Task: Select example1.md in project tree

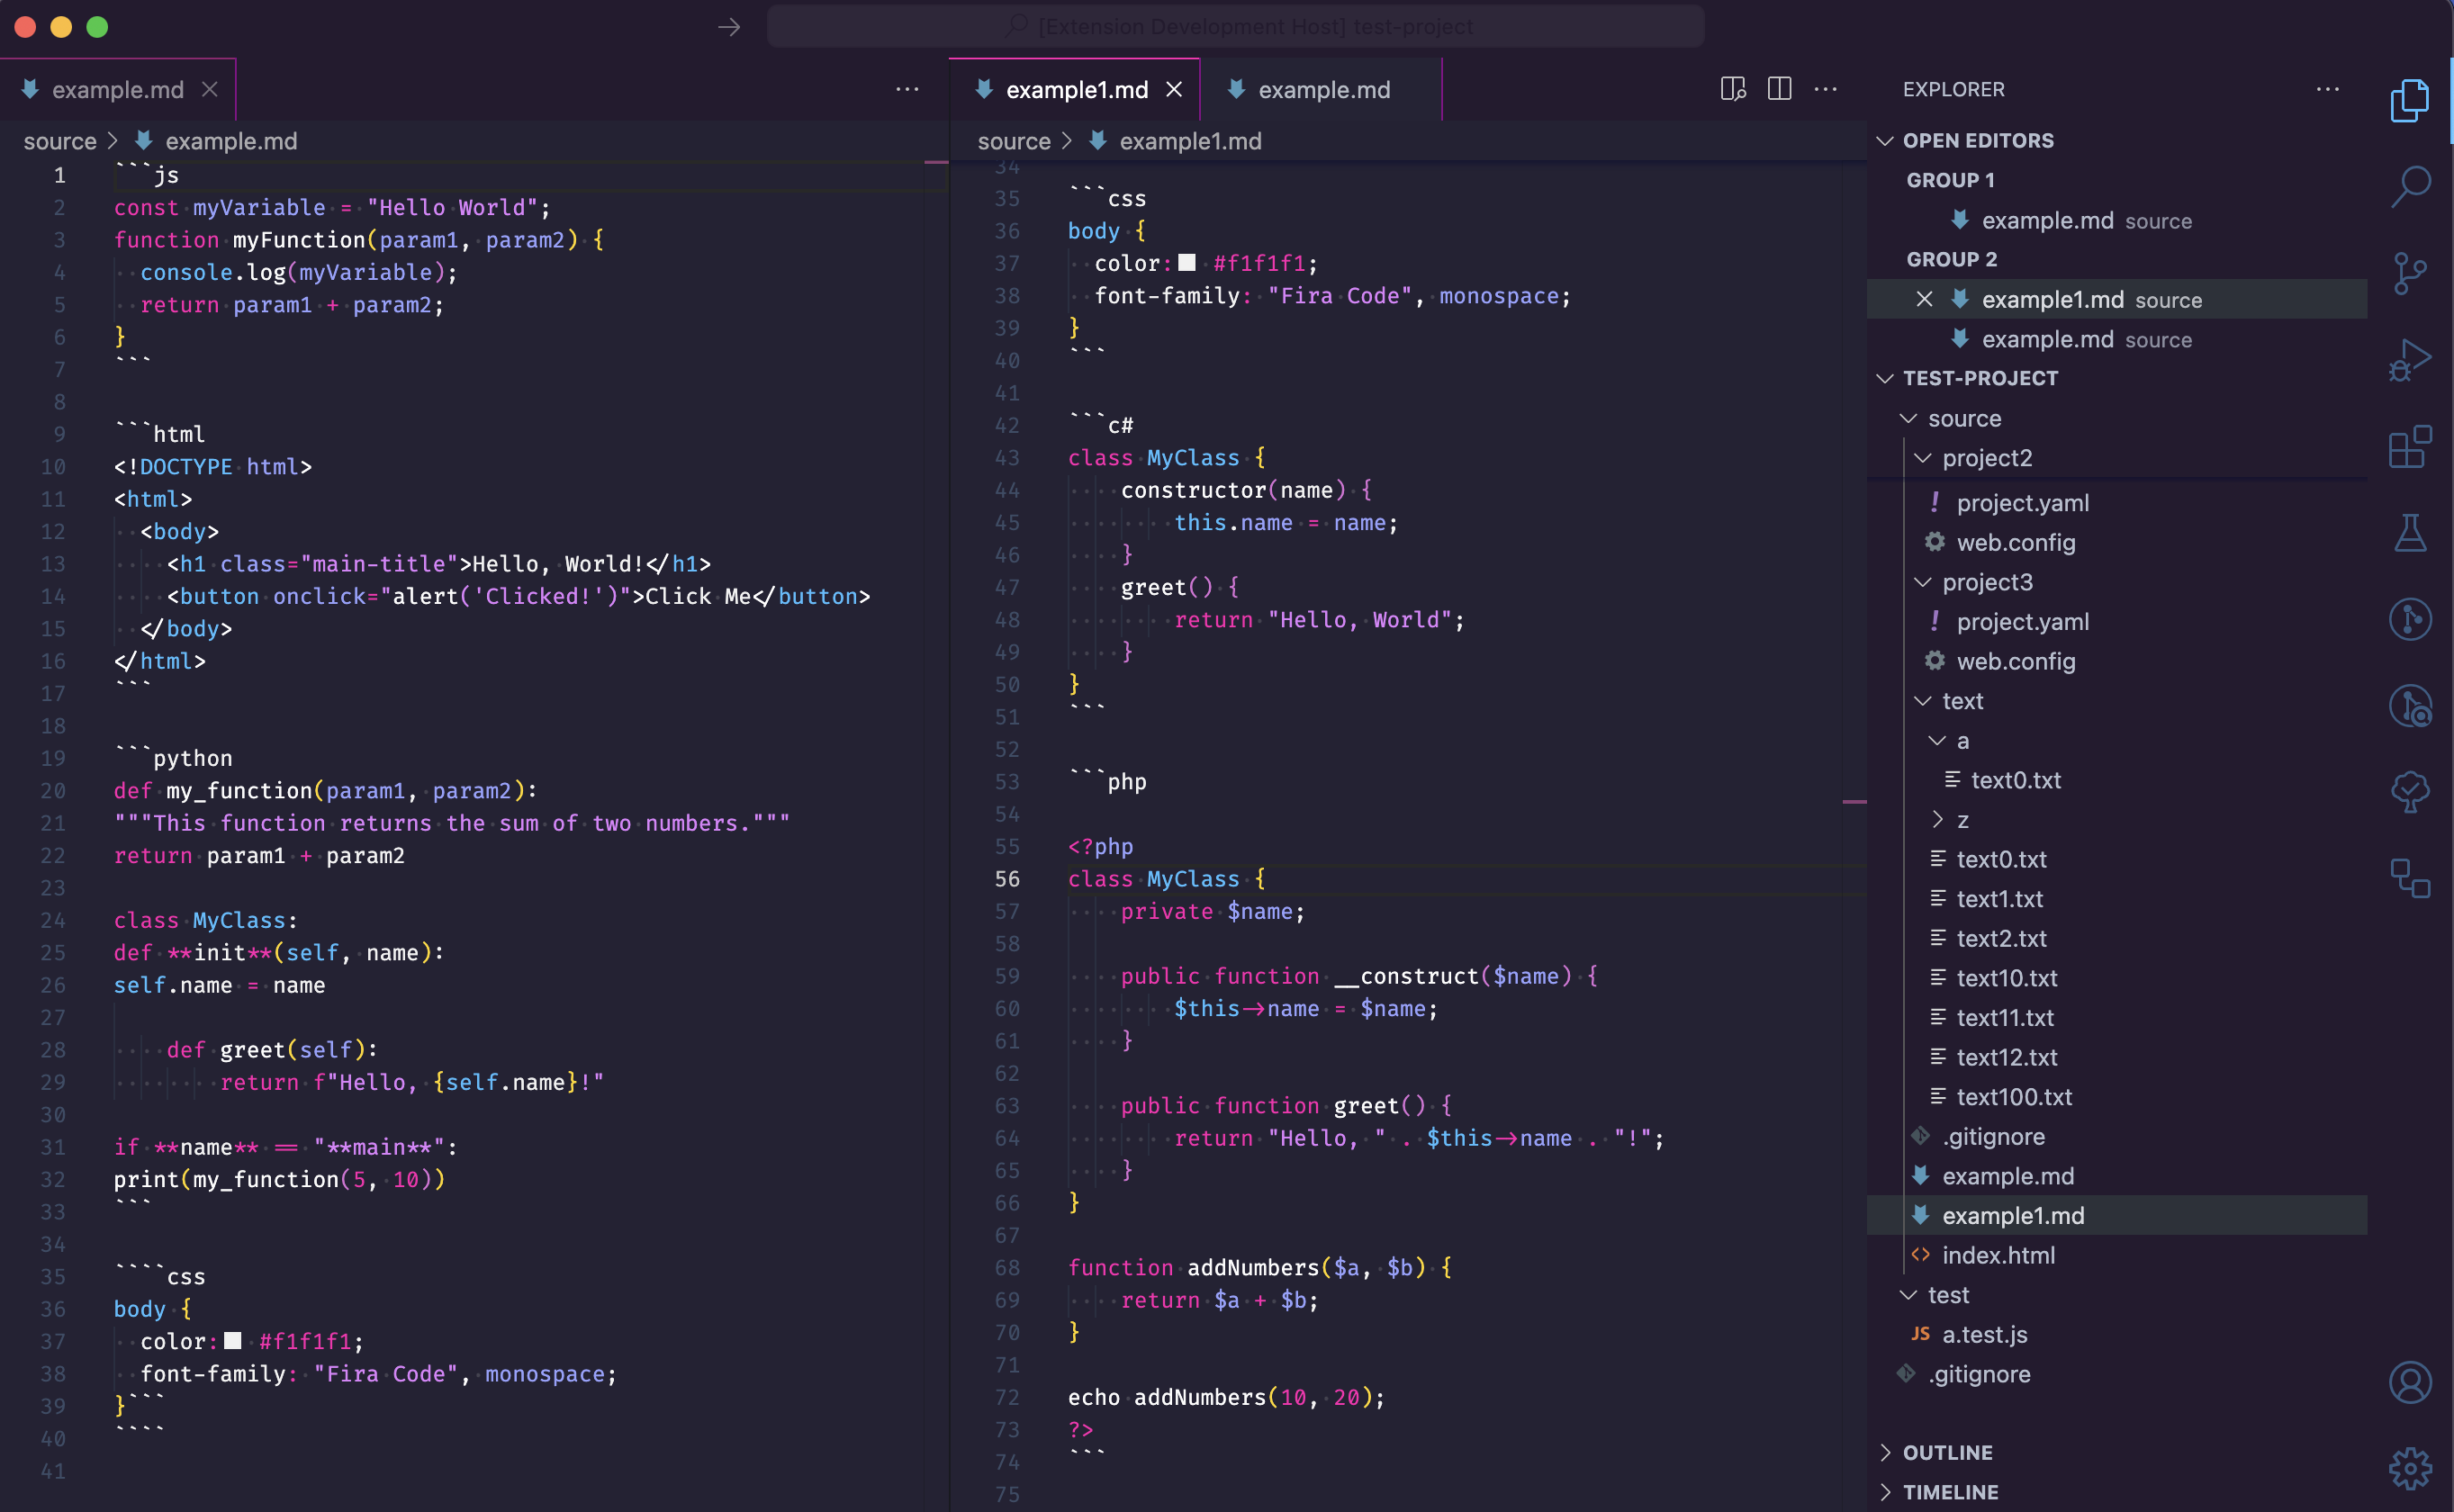Action: pos(2117,1215)
